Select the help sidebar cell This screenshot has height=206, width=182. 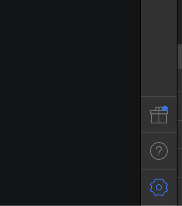click(159, 151)
